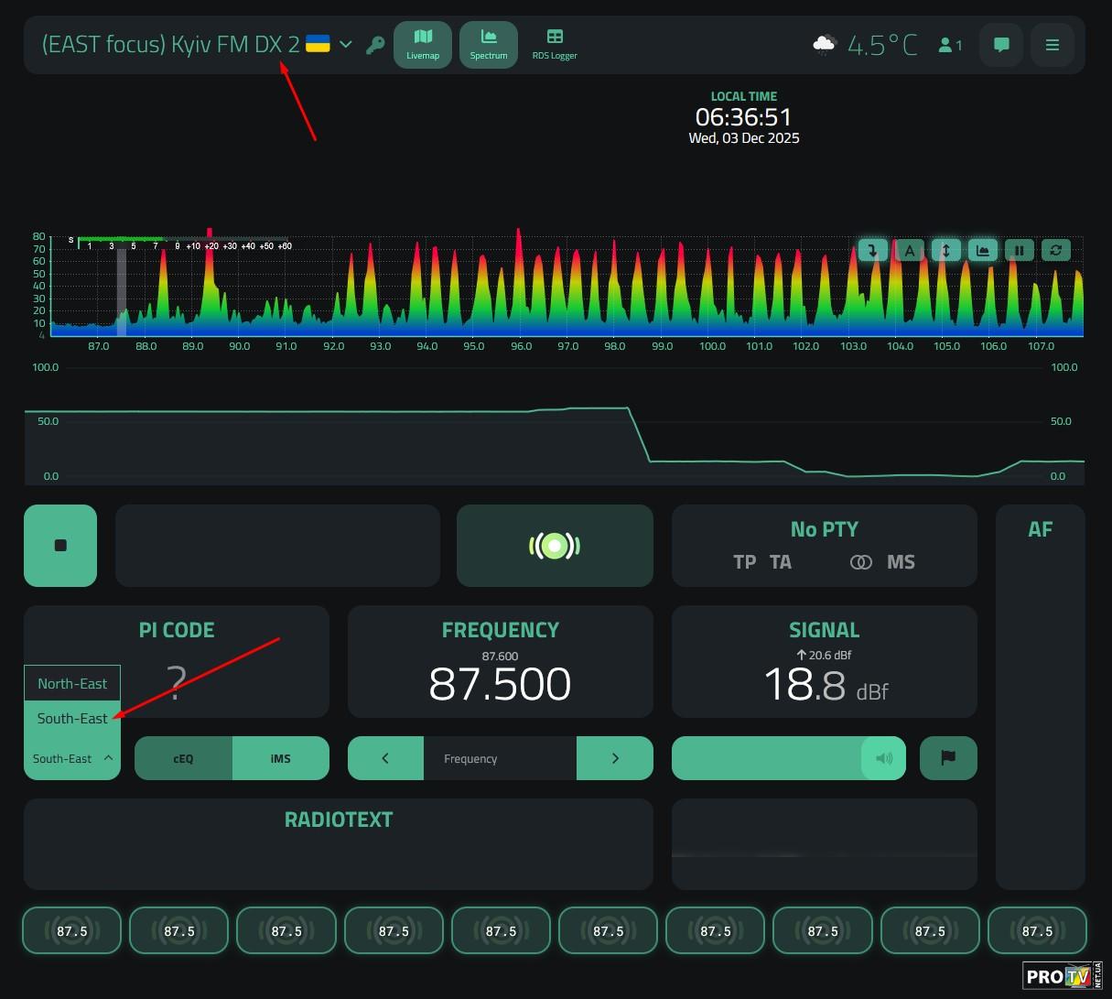Refresh the spectrum scan
The width and height of the screenshot is (1112, 999).
click(x=1055, y=250)
